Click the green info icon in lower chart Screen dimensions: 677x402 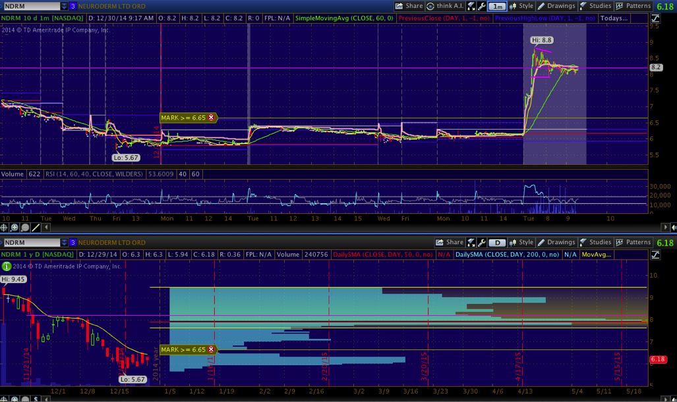pyautogui.click(x=6, y=266)
